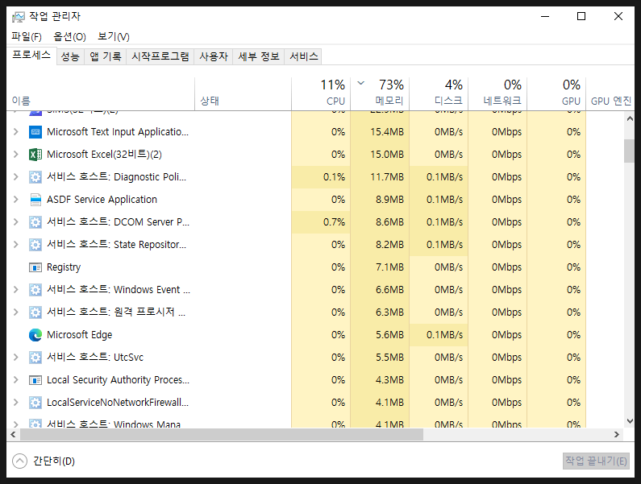Click the horizontal scrollbar right arrow
This screenshot has width=641, height=484.
coord(617,435)
